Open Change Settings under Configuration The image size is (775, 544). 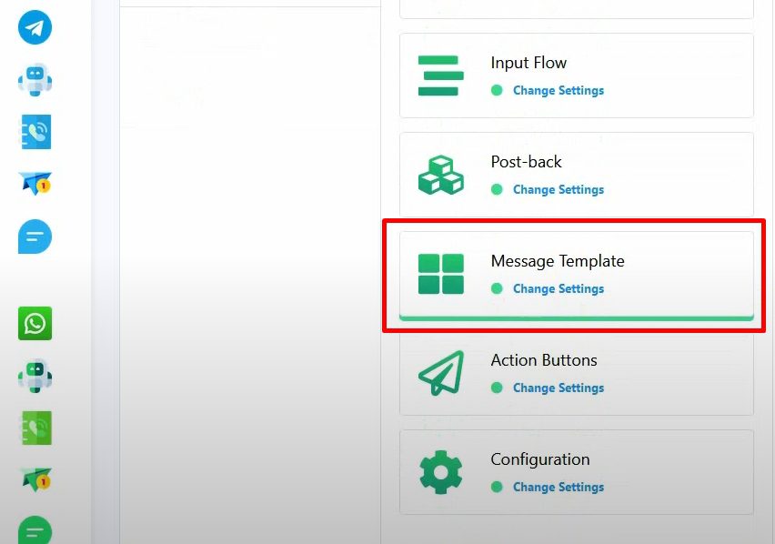coord(558,488)
